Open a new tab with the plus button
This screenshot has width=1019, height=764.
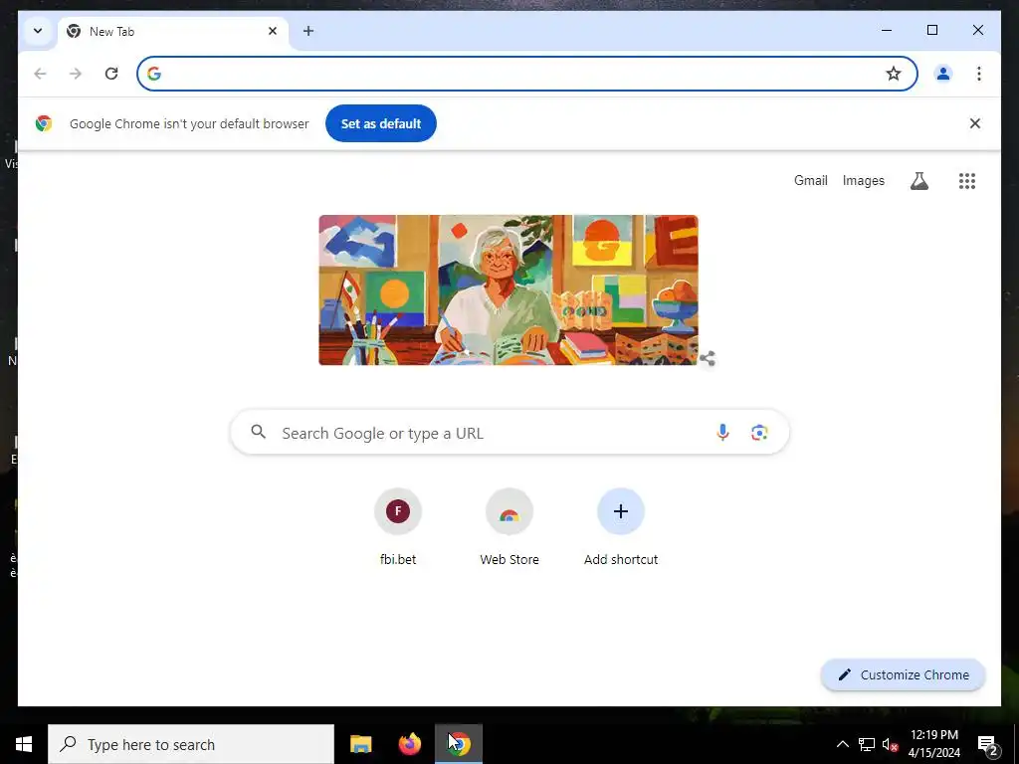click(308, 31)
